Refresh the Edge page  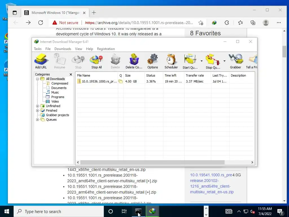click(x=41, y=23)
